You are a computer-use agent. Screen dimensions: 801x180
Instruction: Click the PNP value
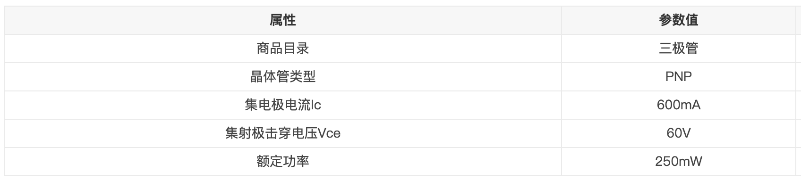(679, 77)
